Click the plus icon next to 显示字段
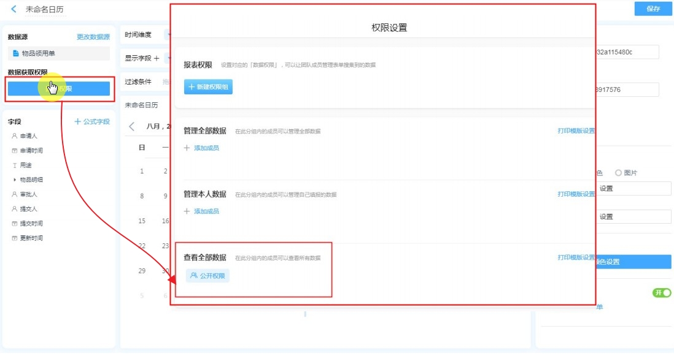Viewport: 674px width, 361px height. pyautogui.click(x=157, y=58)
